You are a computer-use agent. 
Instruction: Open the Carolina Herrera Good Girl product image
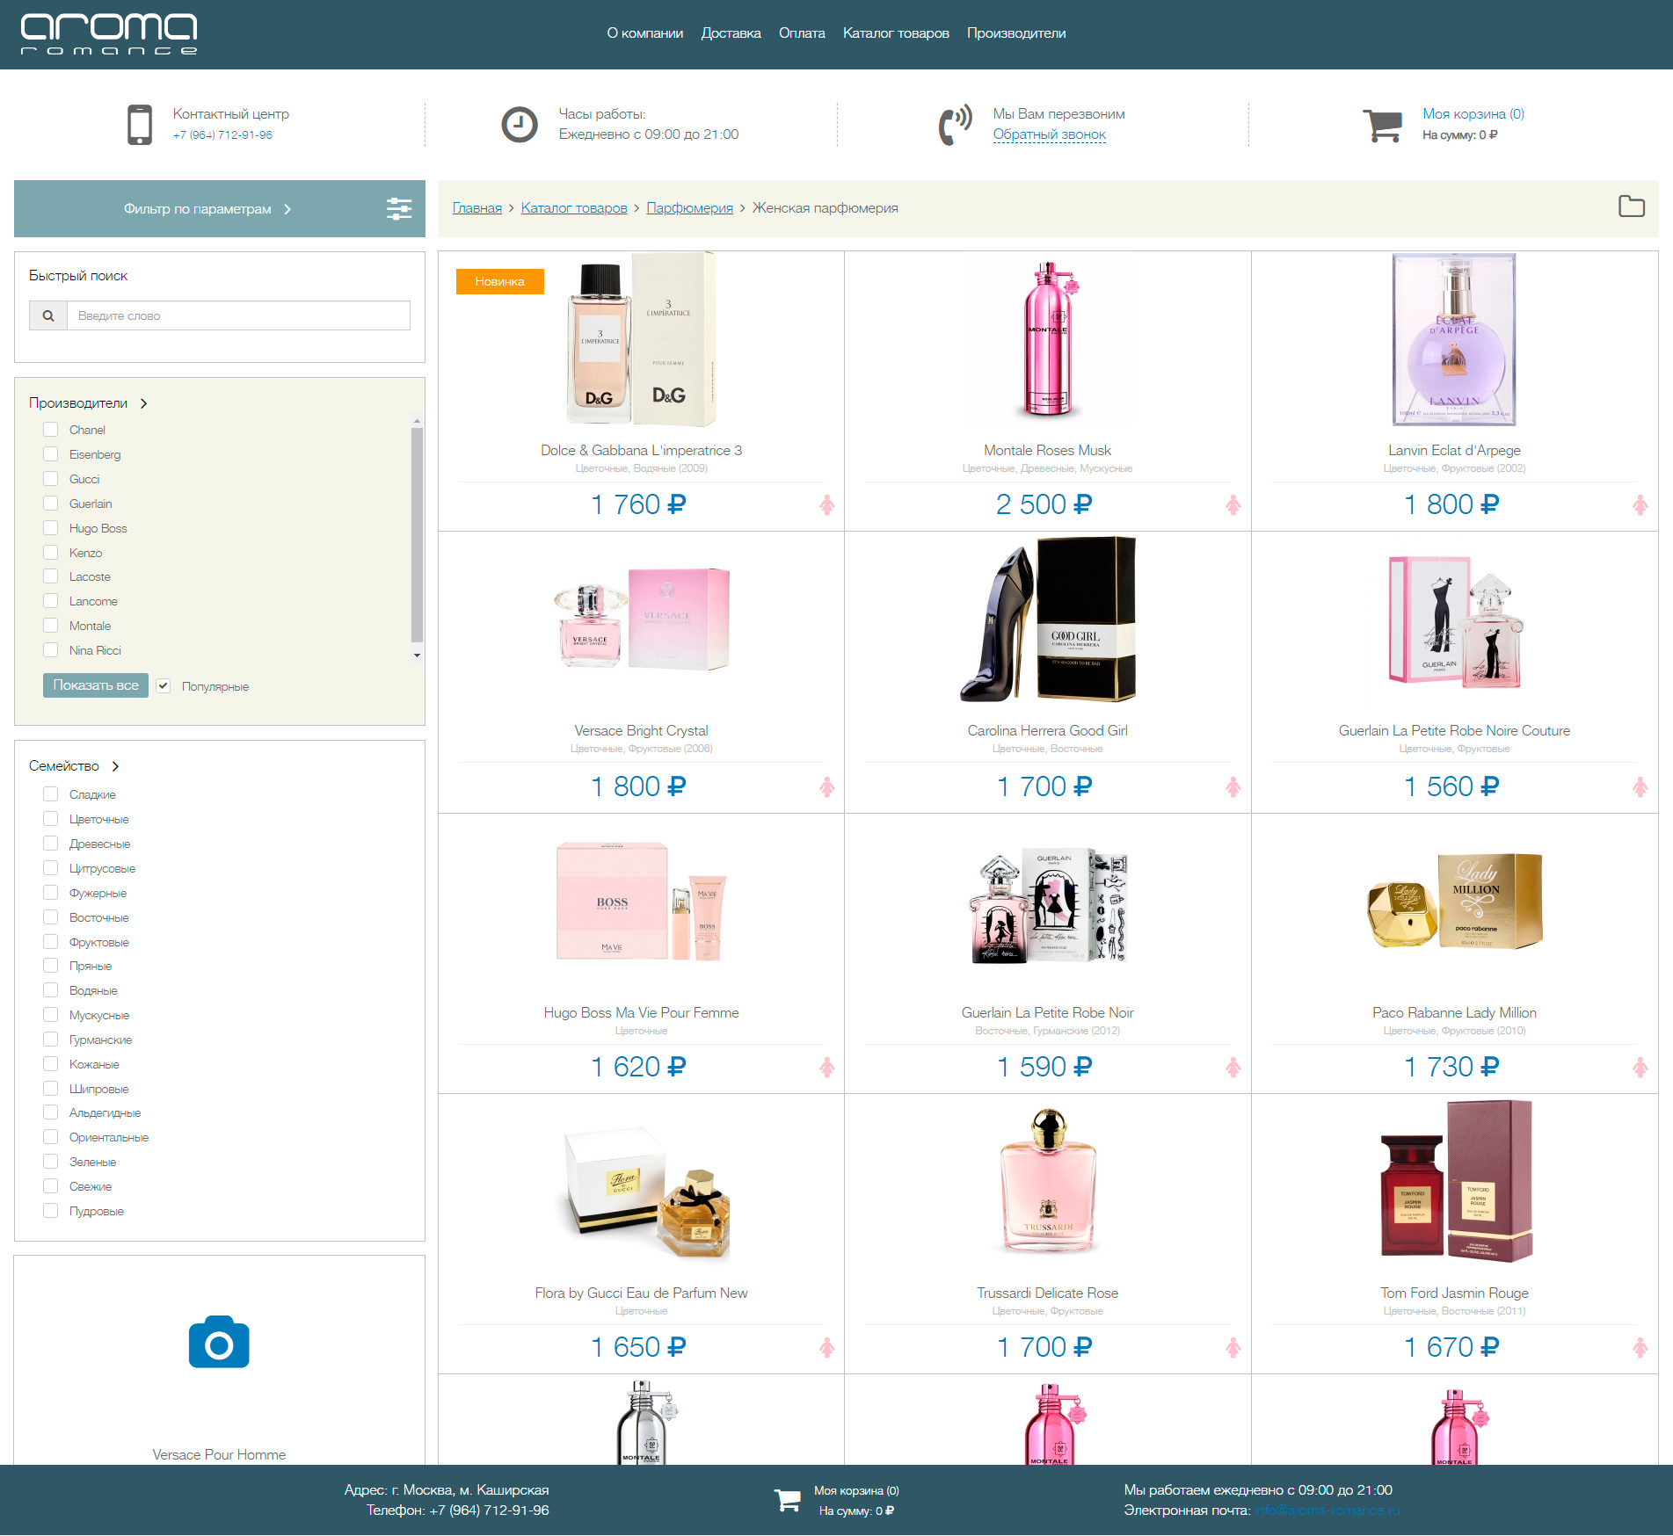[1048, 619]
